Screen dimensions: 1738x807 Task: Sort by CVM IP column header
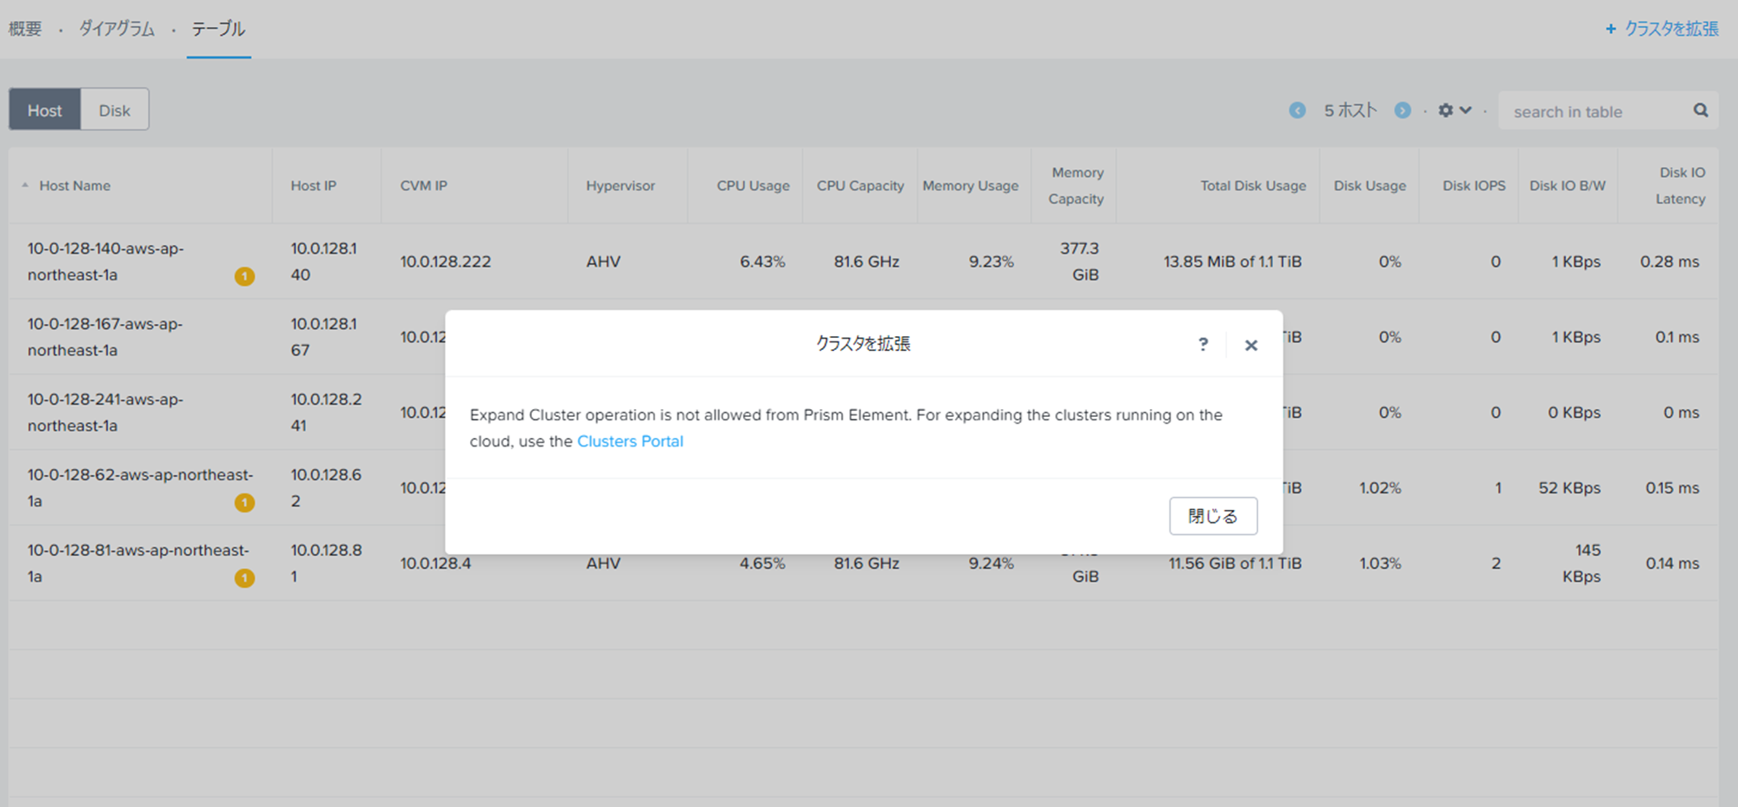pos(424,186)
